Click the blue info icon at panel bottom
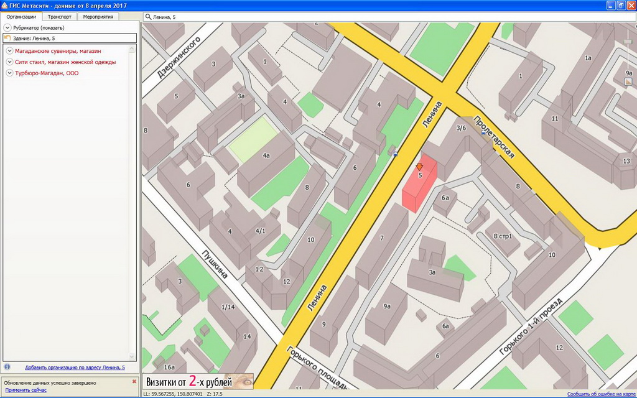The width and height of the screenshot is (637, 398). pyautogui.click(x=7, y=368)
